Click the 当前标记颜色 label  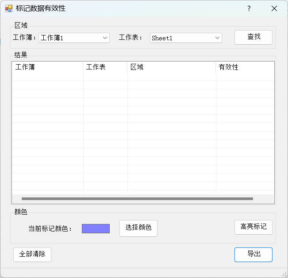click(50, 229)
